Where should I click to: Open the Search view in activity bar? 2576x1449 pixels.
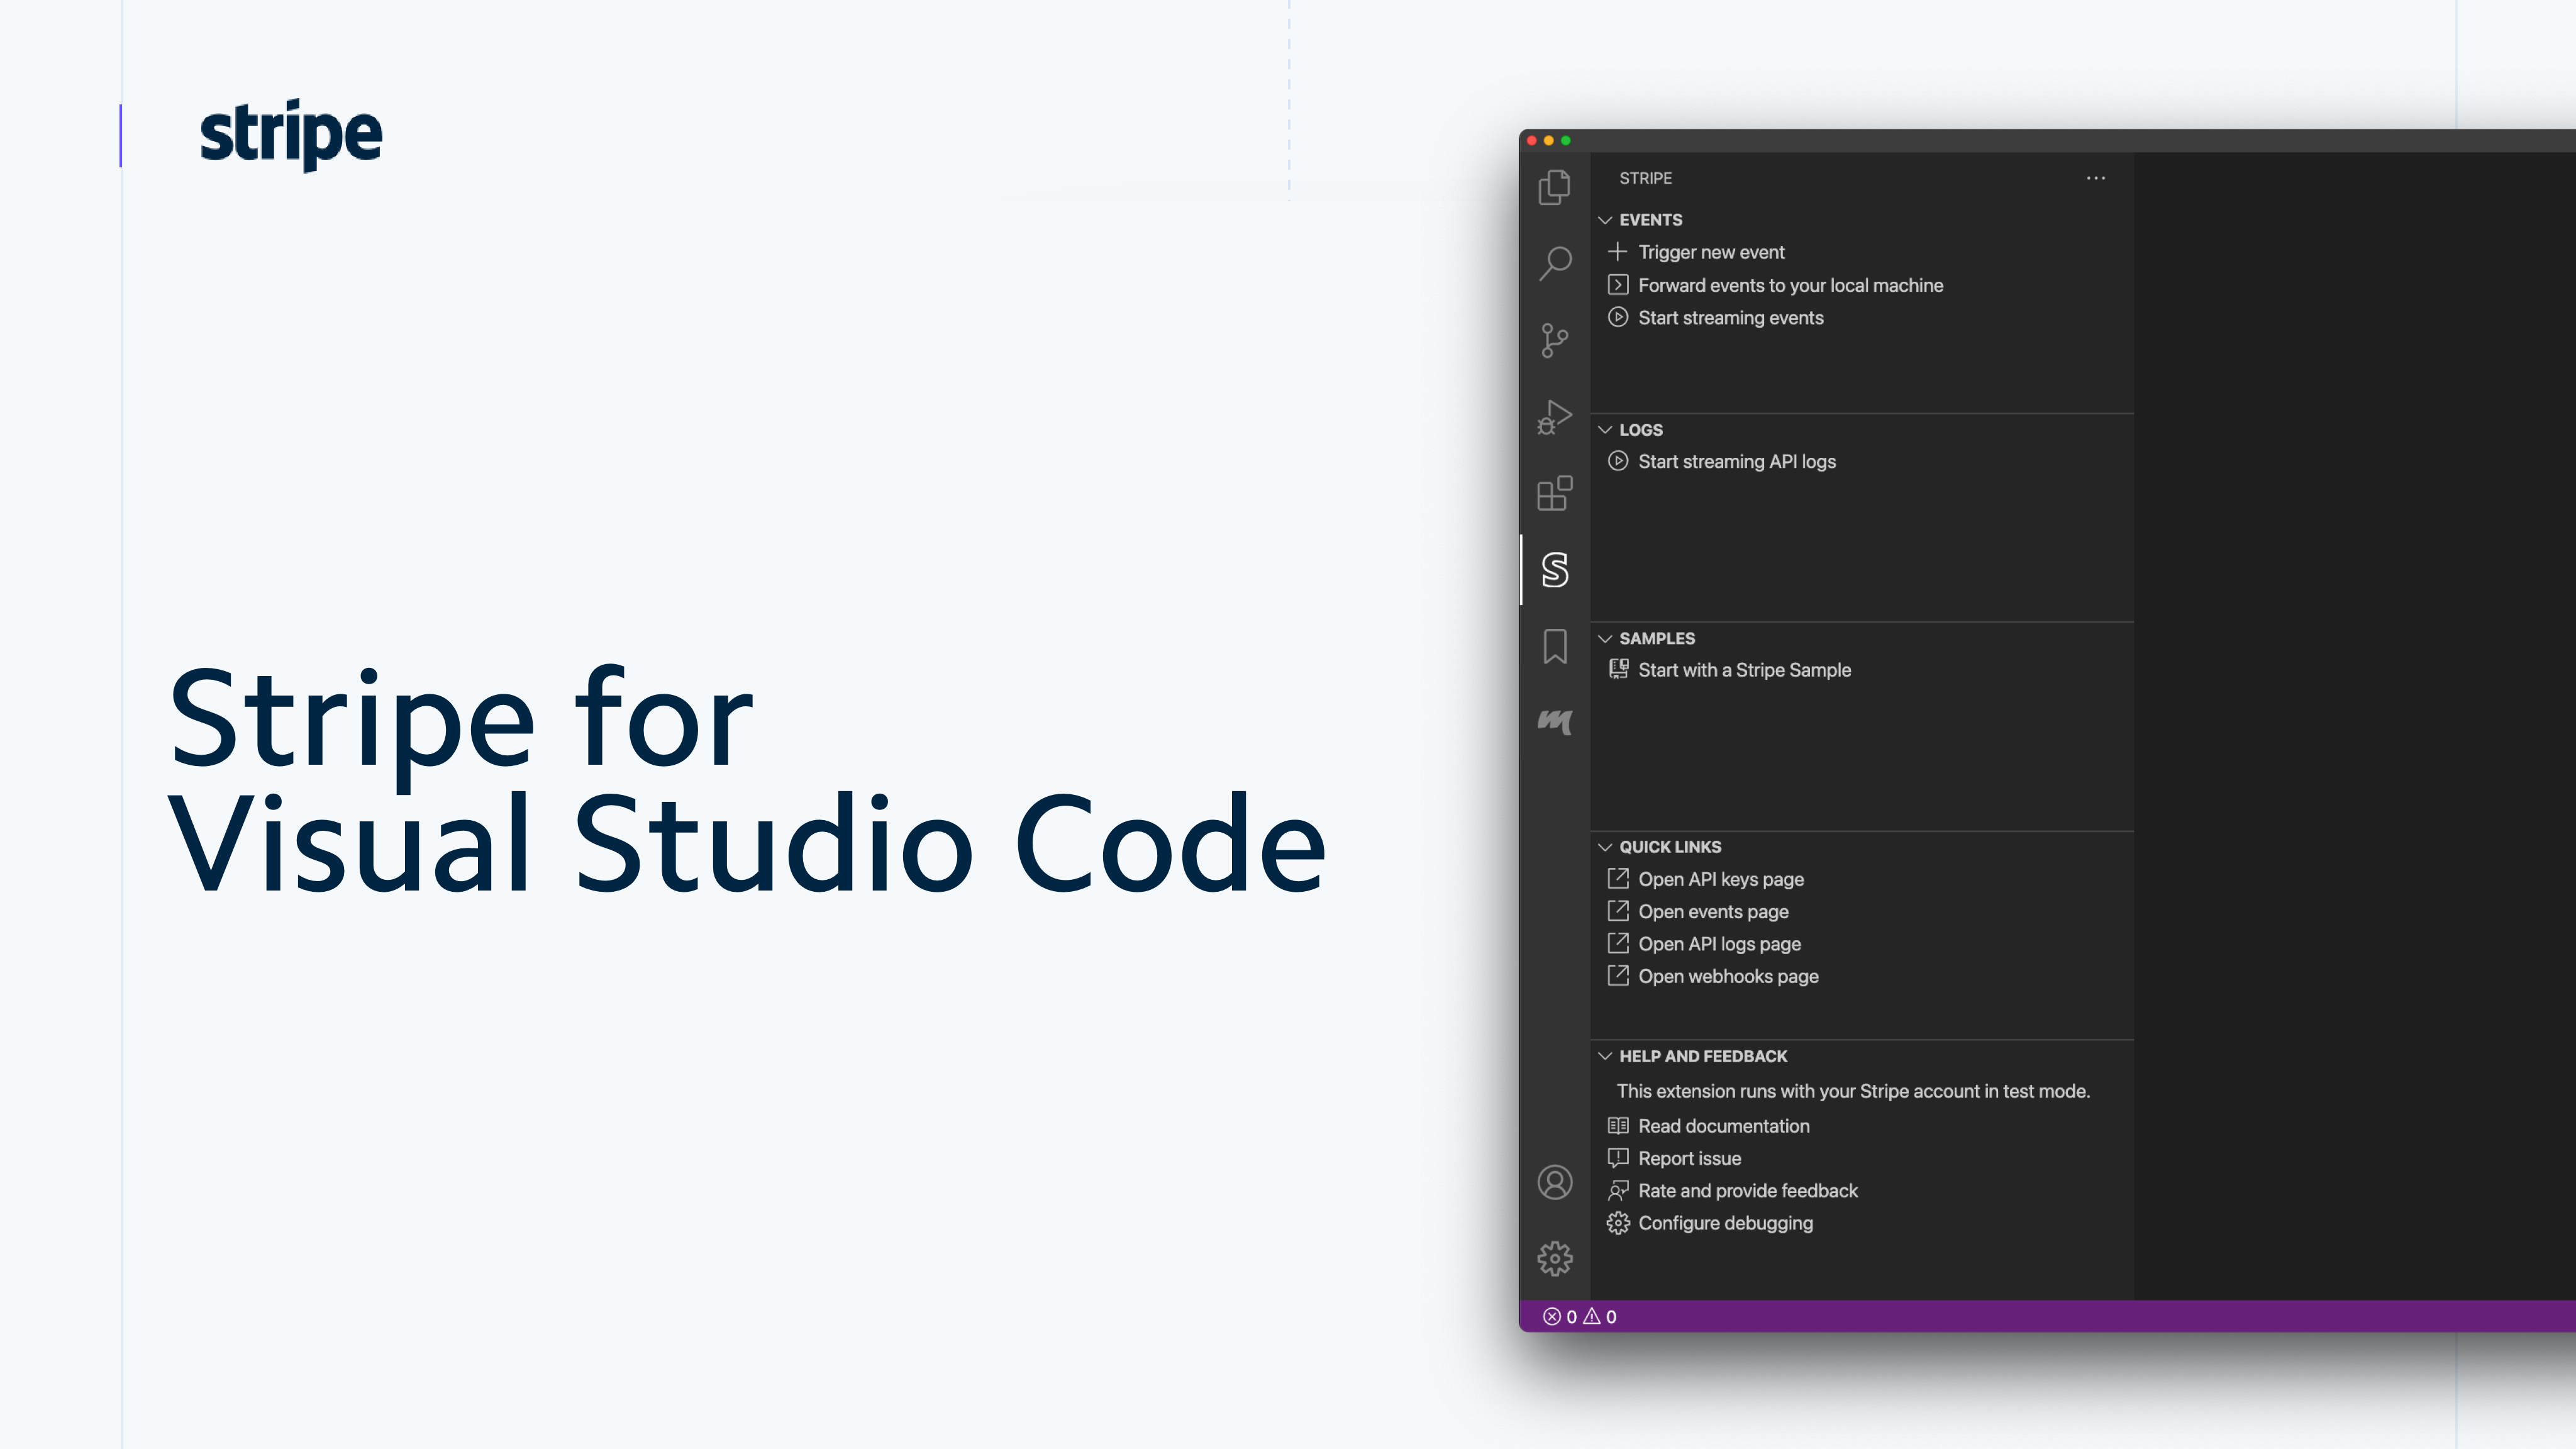1554,264
